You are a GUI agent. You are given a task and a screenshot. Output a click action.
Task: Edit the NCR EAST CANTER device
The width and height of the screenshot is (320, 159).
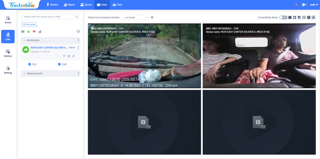coord(74,56)
